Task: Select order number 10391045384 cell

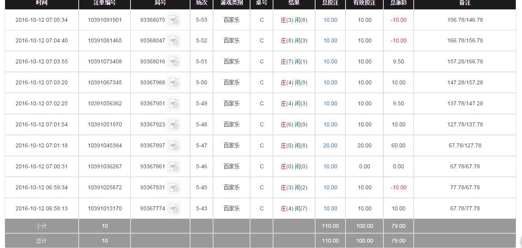Action: (x=104, y=145)
